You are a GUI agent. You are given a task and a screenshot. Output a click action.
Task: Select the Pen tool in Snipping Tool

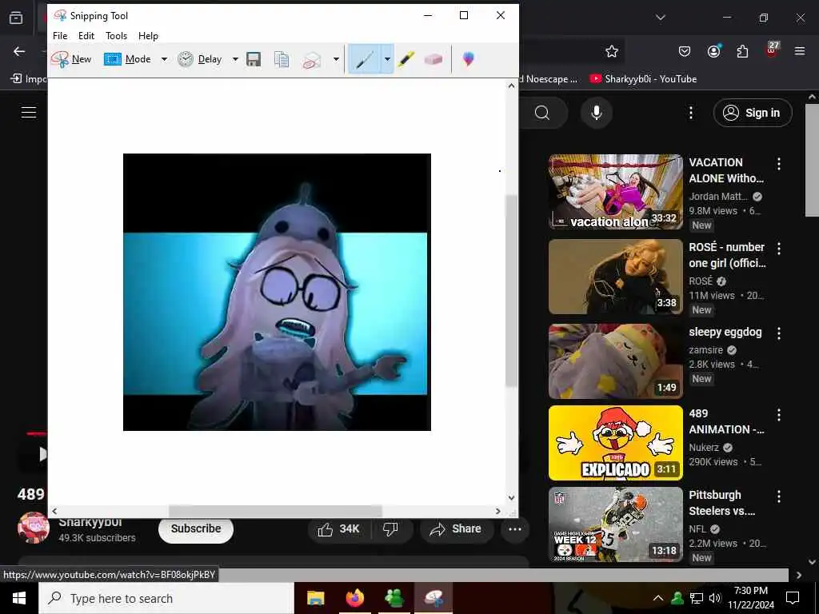(365, 59)
